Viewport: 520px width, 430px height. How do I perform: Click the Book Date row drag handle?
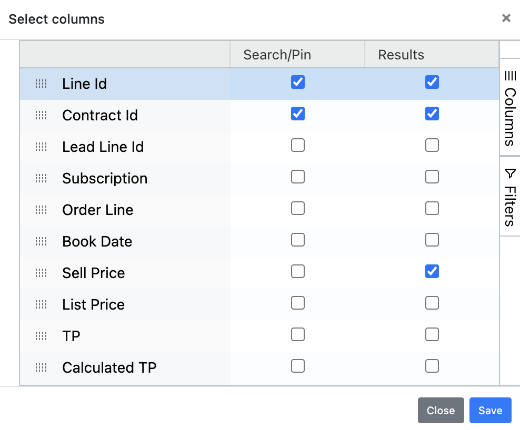41,241
